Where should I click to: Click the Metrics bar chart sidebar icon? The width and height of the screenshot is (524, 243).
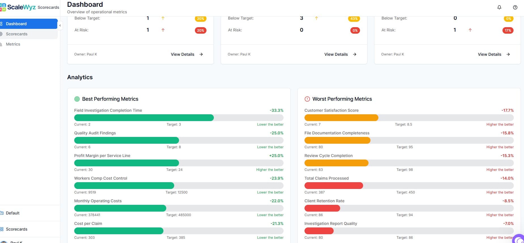pos(1,44)
